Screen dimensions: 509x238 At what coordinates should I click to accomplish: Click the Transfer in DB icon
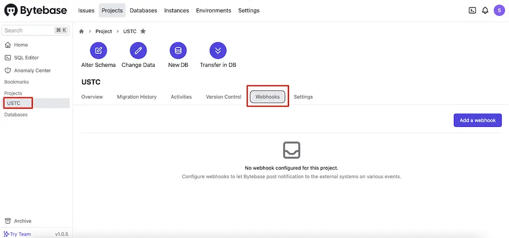[218, 50]
